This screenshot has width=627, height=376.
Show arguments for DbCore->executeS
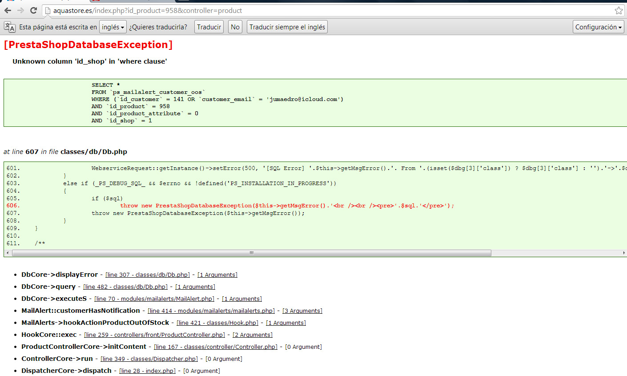pyautogui.click(x=242, y=299)
